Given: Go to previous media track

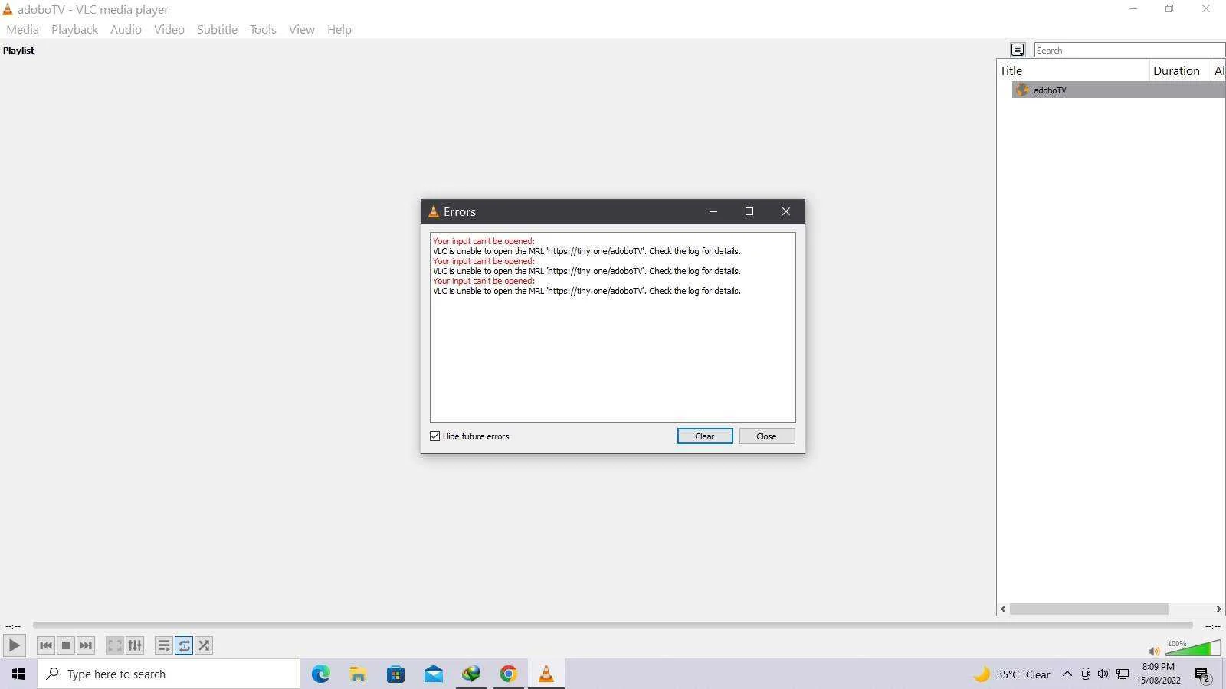Looking at the screenshot, I should [46, 645].
